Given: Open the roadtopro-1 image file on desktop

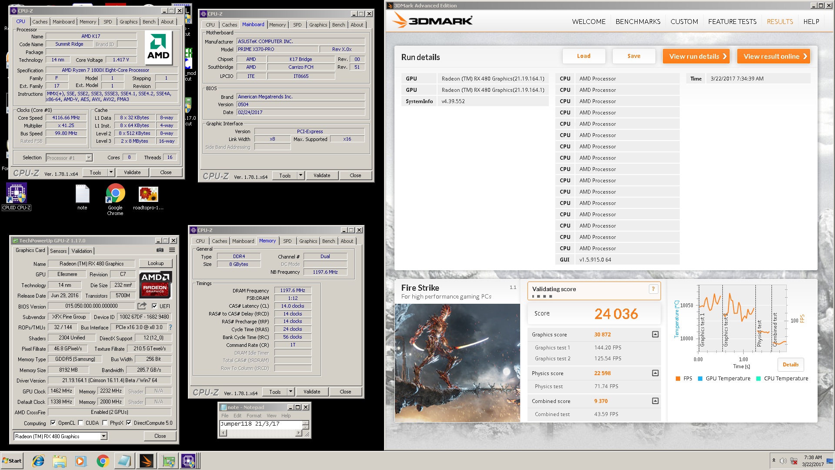Looking at the screenshot, I should click(148, 198).
